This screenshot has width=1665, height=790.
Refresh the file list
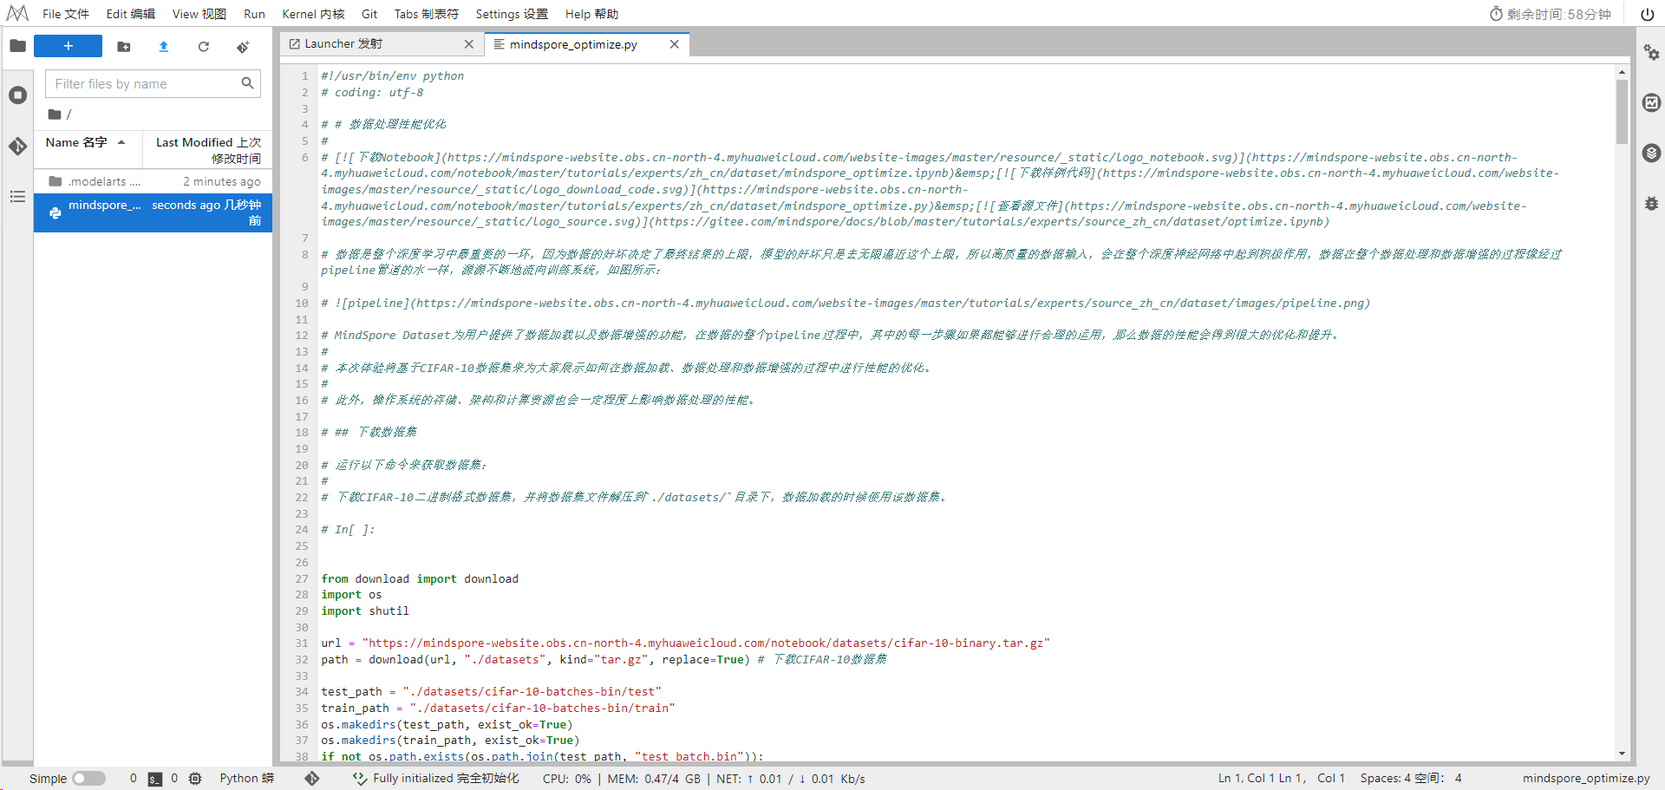pos(204,47)
